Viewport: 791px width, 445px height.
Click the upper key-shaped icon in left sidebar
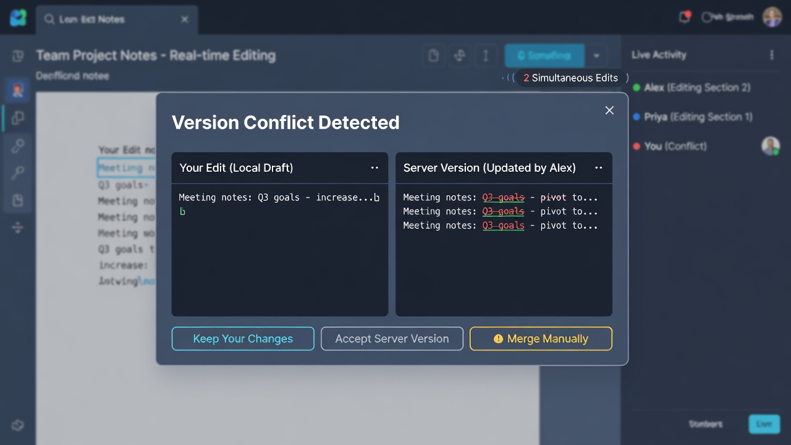18,146
